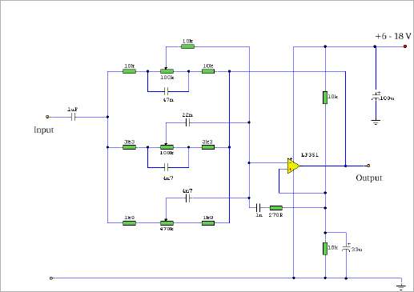Click the Input terminal node
Screen dimensions: 414x292
click(47, 117)
